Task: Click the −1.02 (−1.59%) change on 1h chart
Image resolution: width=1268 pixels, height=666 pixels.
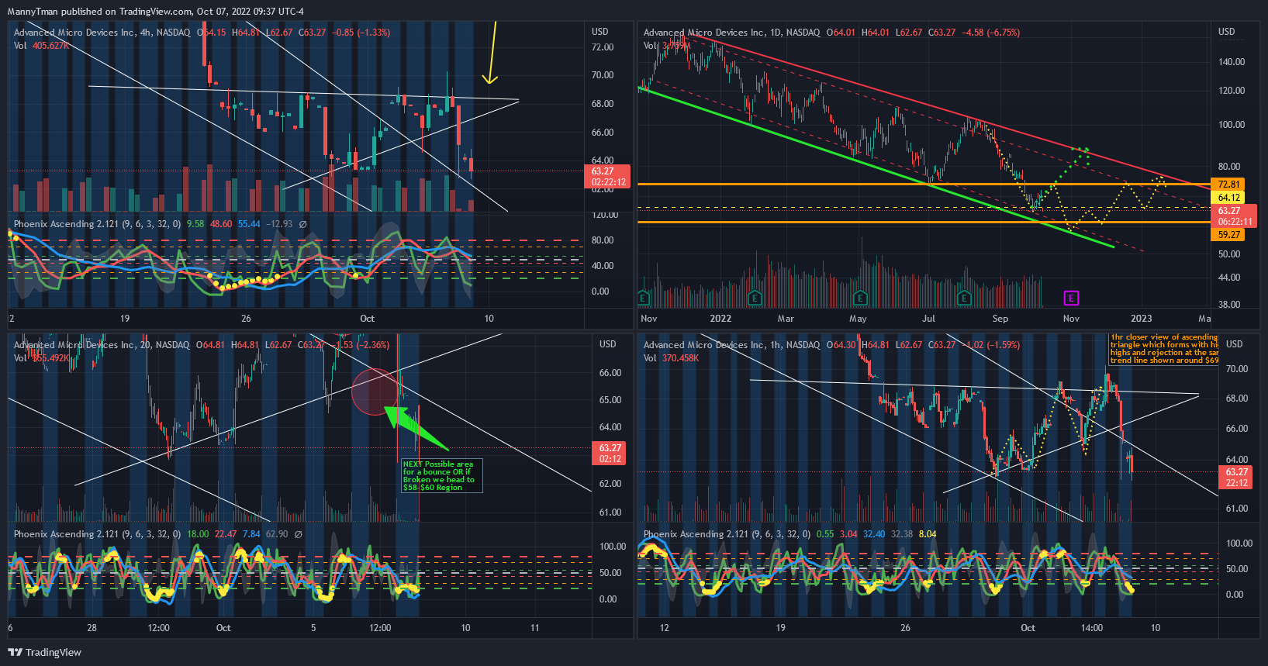Action: tap(990, 345)
